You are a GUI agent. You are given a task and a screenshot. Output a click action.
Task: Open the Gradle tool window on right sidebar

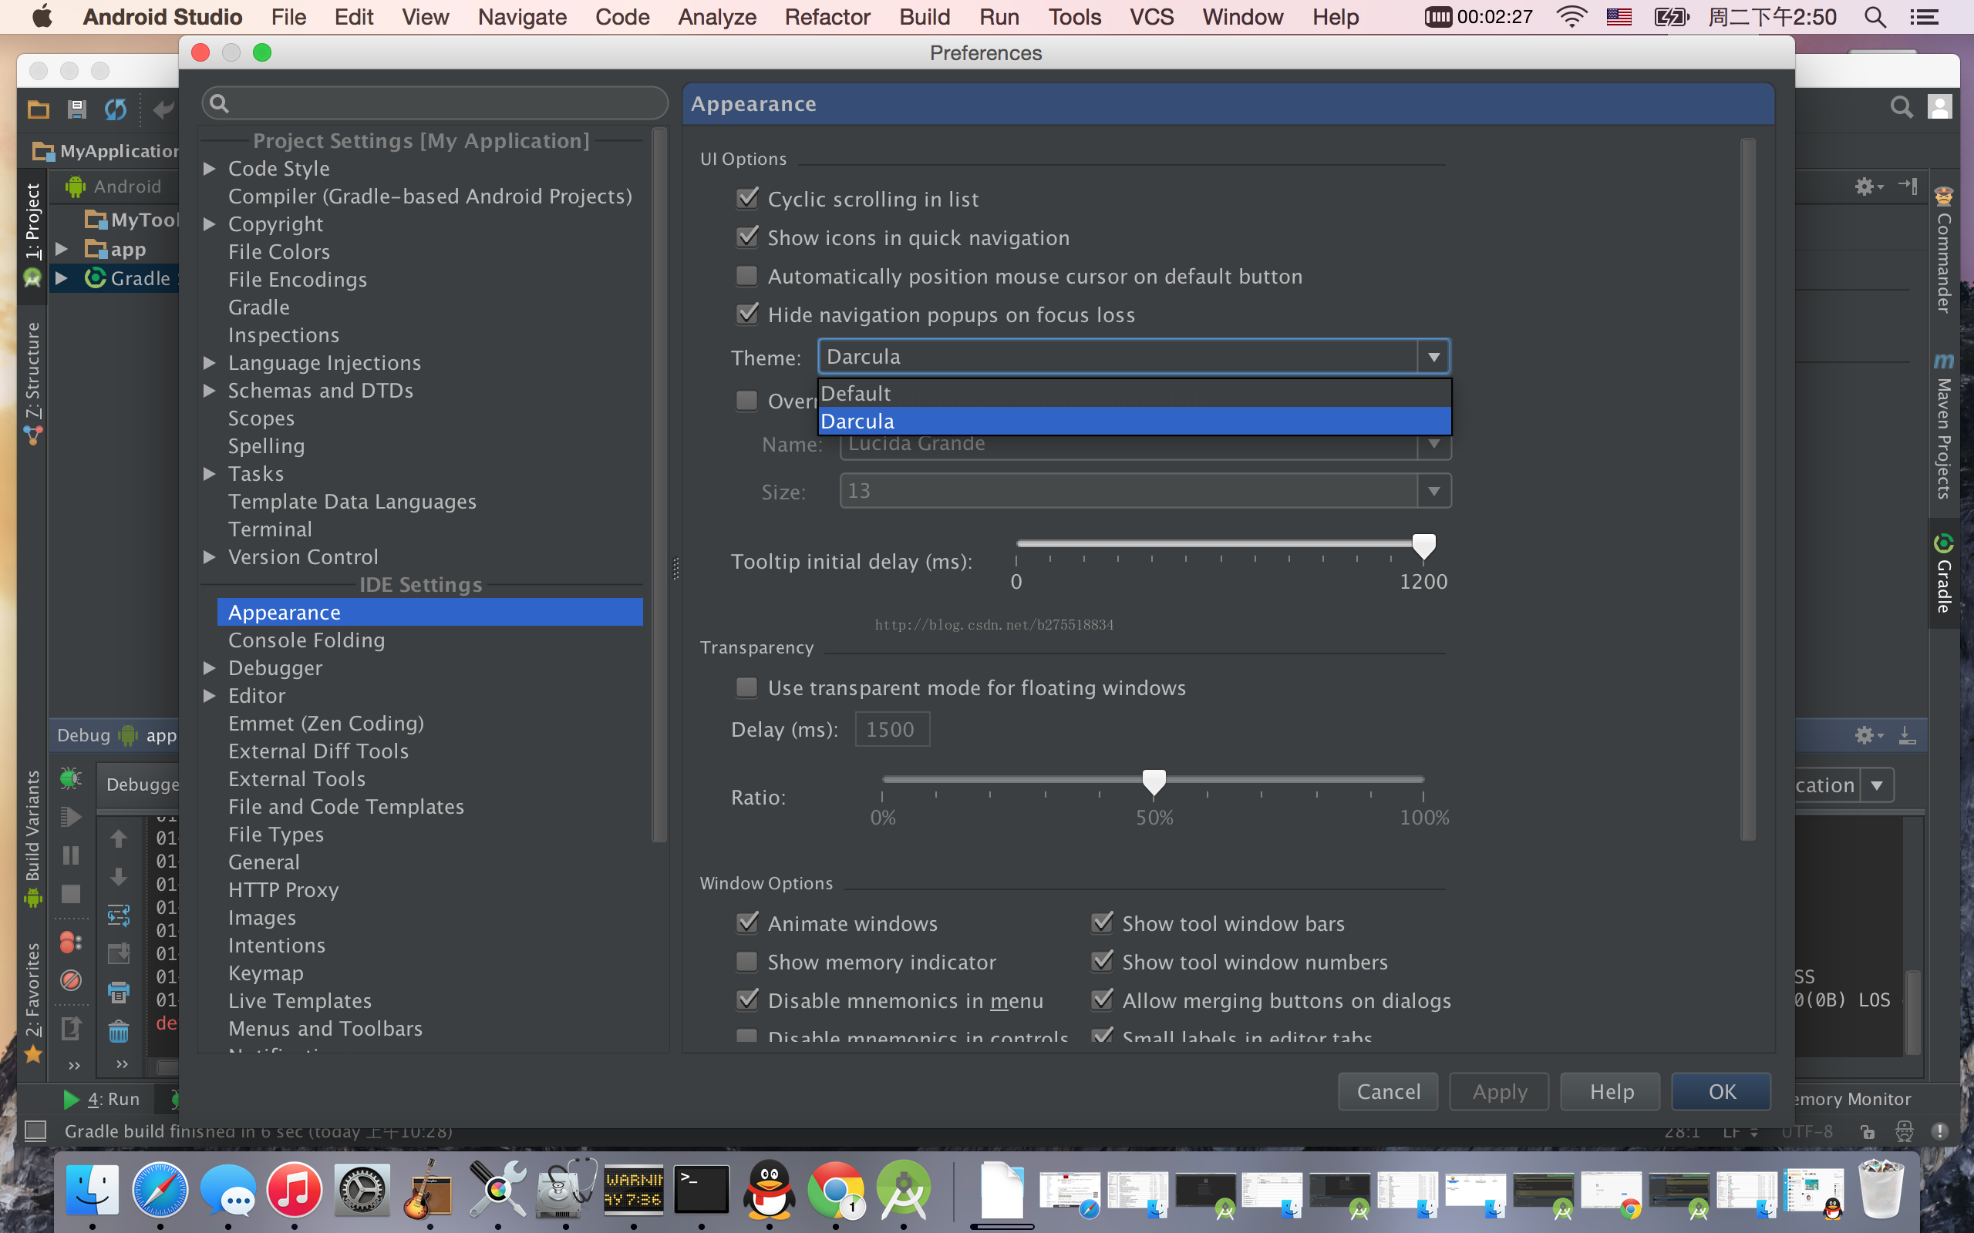point(1944,573)
